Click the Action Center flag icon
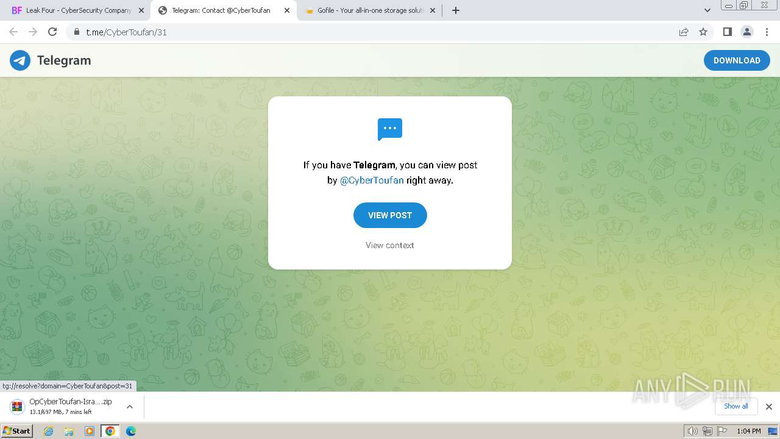 pyautogui.click(x=722, y=431)
